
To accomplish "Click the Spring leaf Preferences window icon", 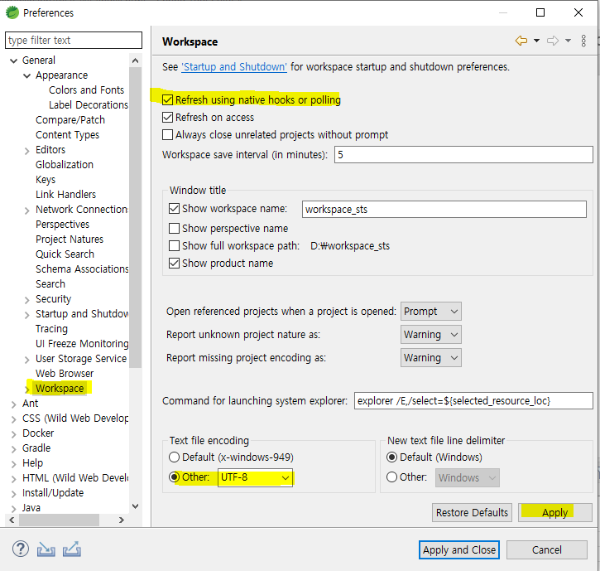I will 12,12.
